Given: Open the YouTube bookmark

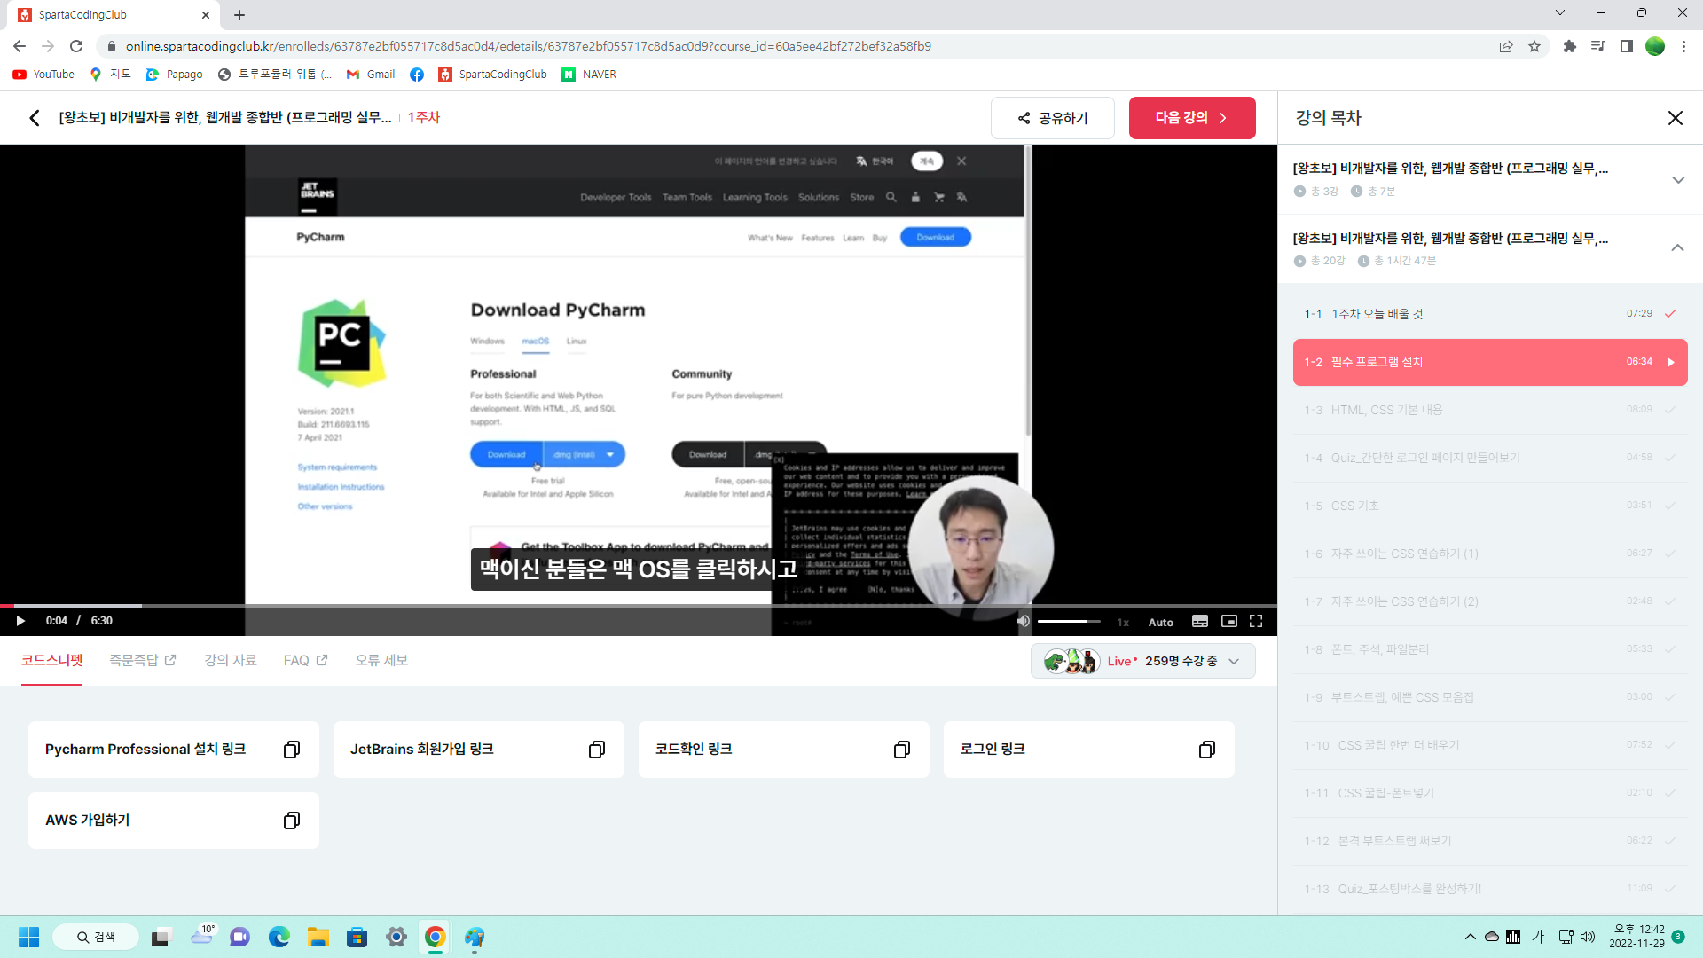Looking at the screenshot, I should pos(43,75).
